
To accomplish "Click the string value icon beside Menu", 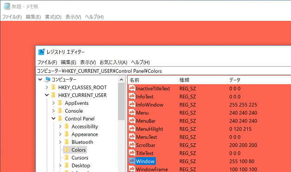I will coord(132,113).
